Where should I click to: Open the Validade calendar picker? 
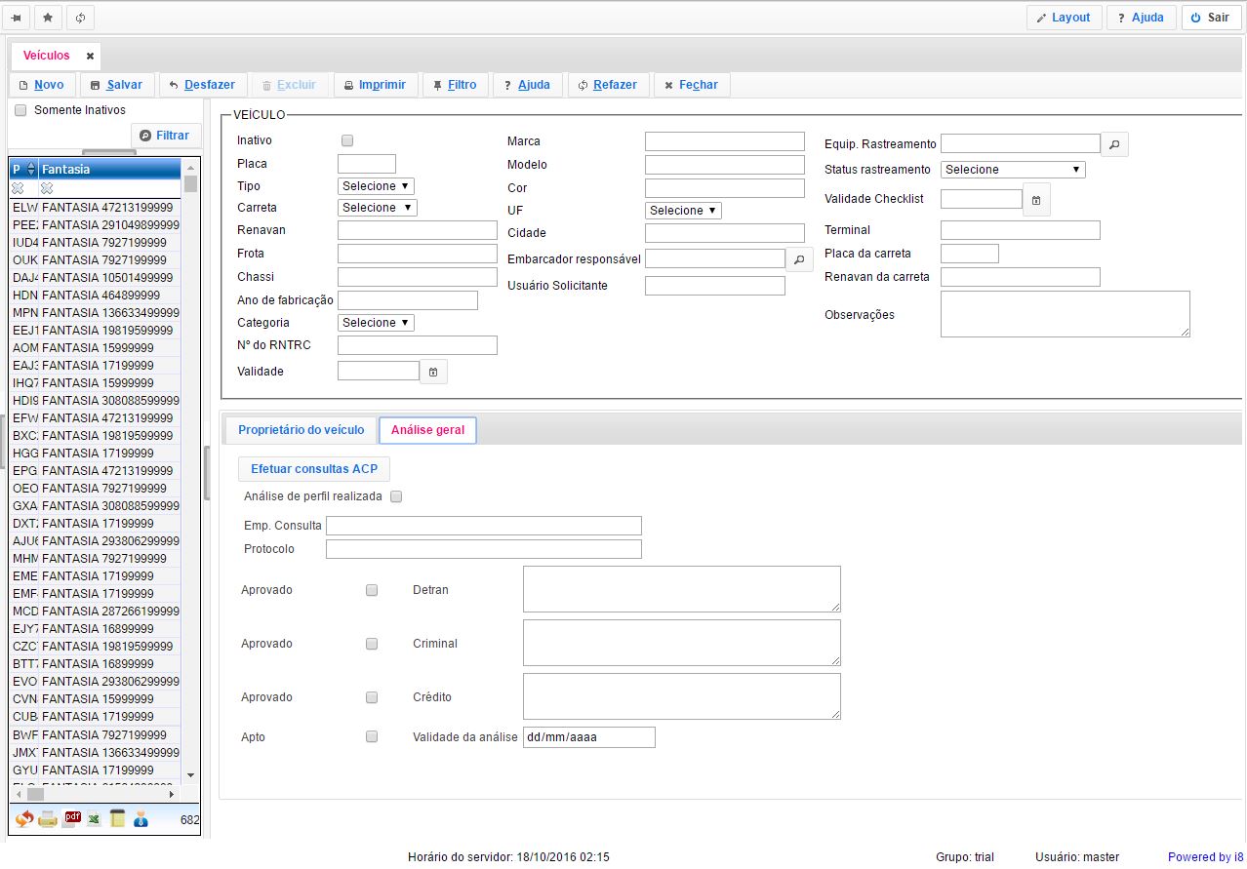coord(434,372)
